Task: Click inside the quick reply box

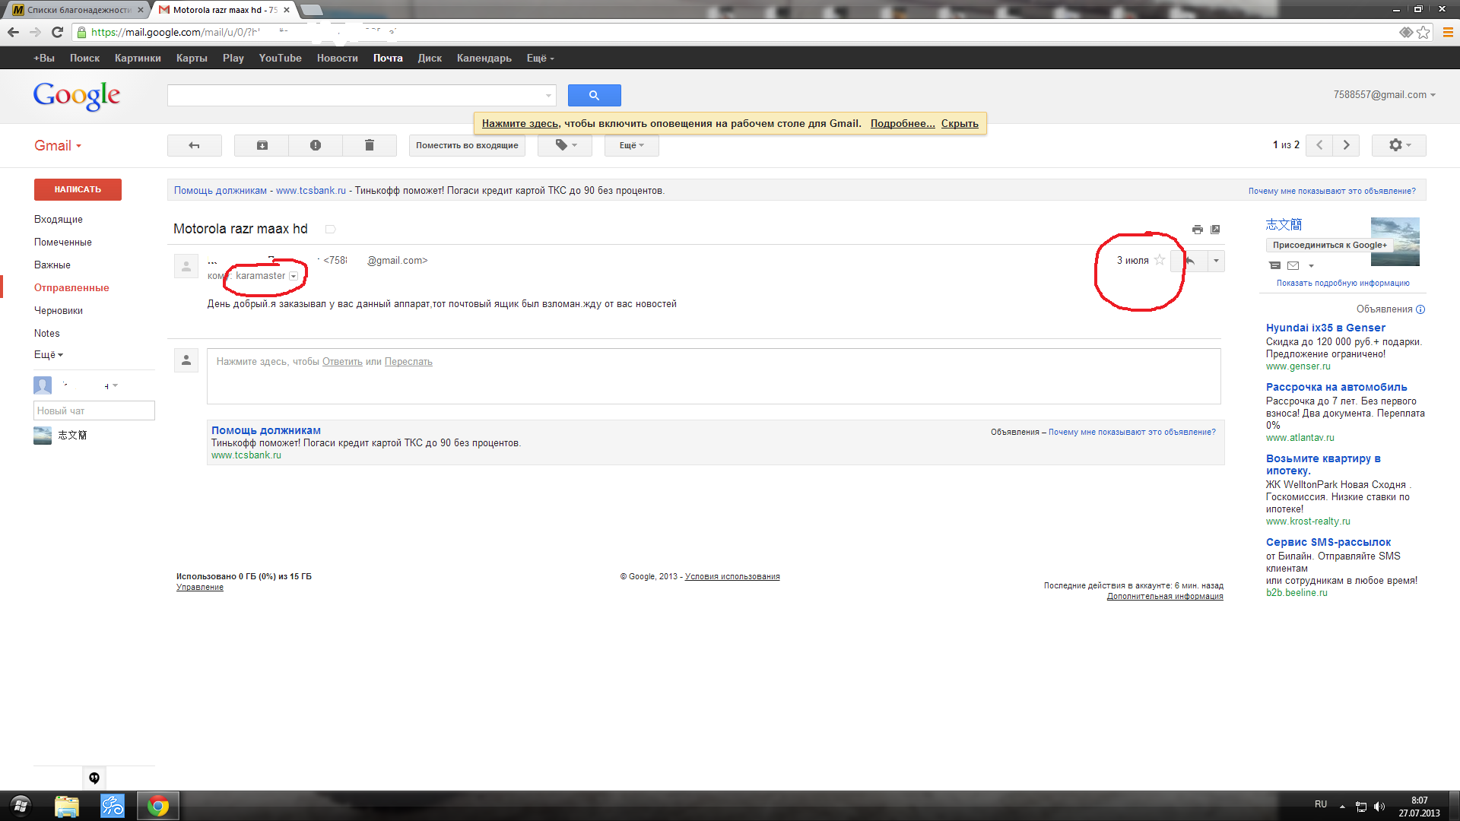Action: click(713, 376)
